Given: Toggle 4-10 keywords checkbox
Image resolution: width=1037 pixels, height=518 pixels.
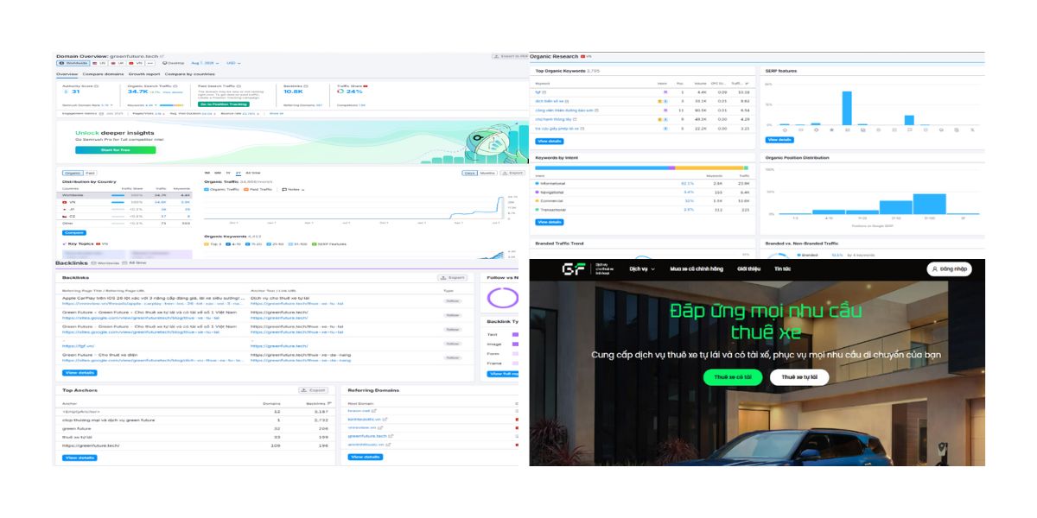Looking at the screenshot, I should tap(228, 244).
